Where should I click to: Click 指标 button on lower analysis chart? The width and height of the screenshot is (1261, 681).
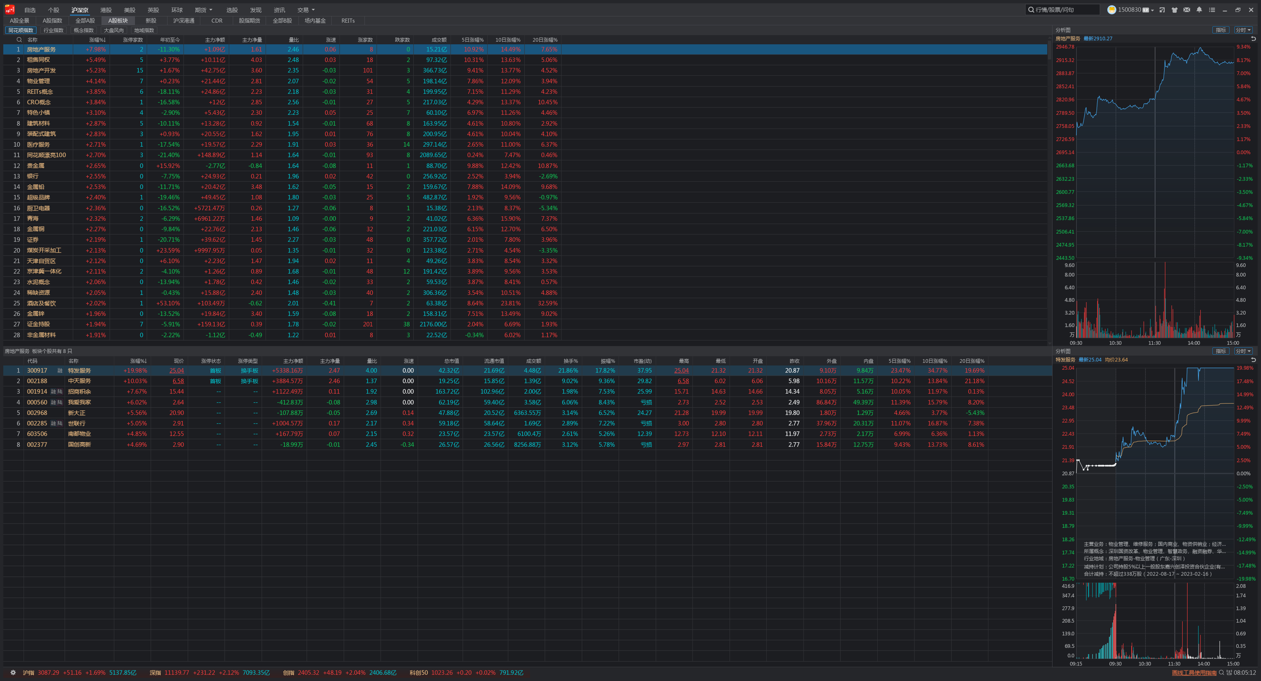[x=1221, y=351]
